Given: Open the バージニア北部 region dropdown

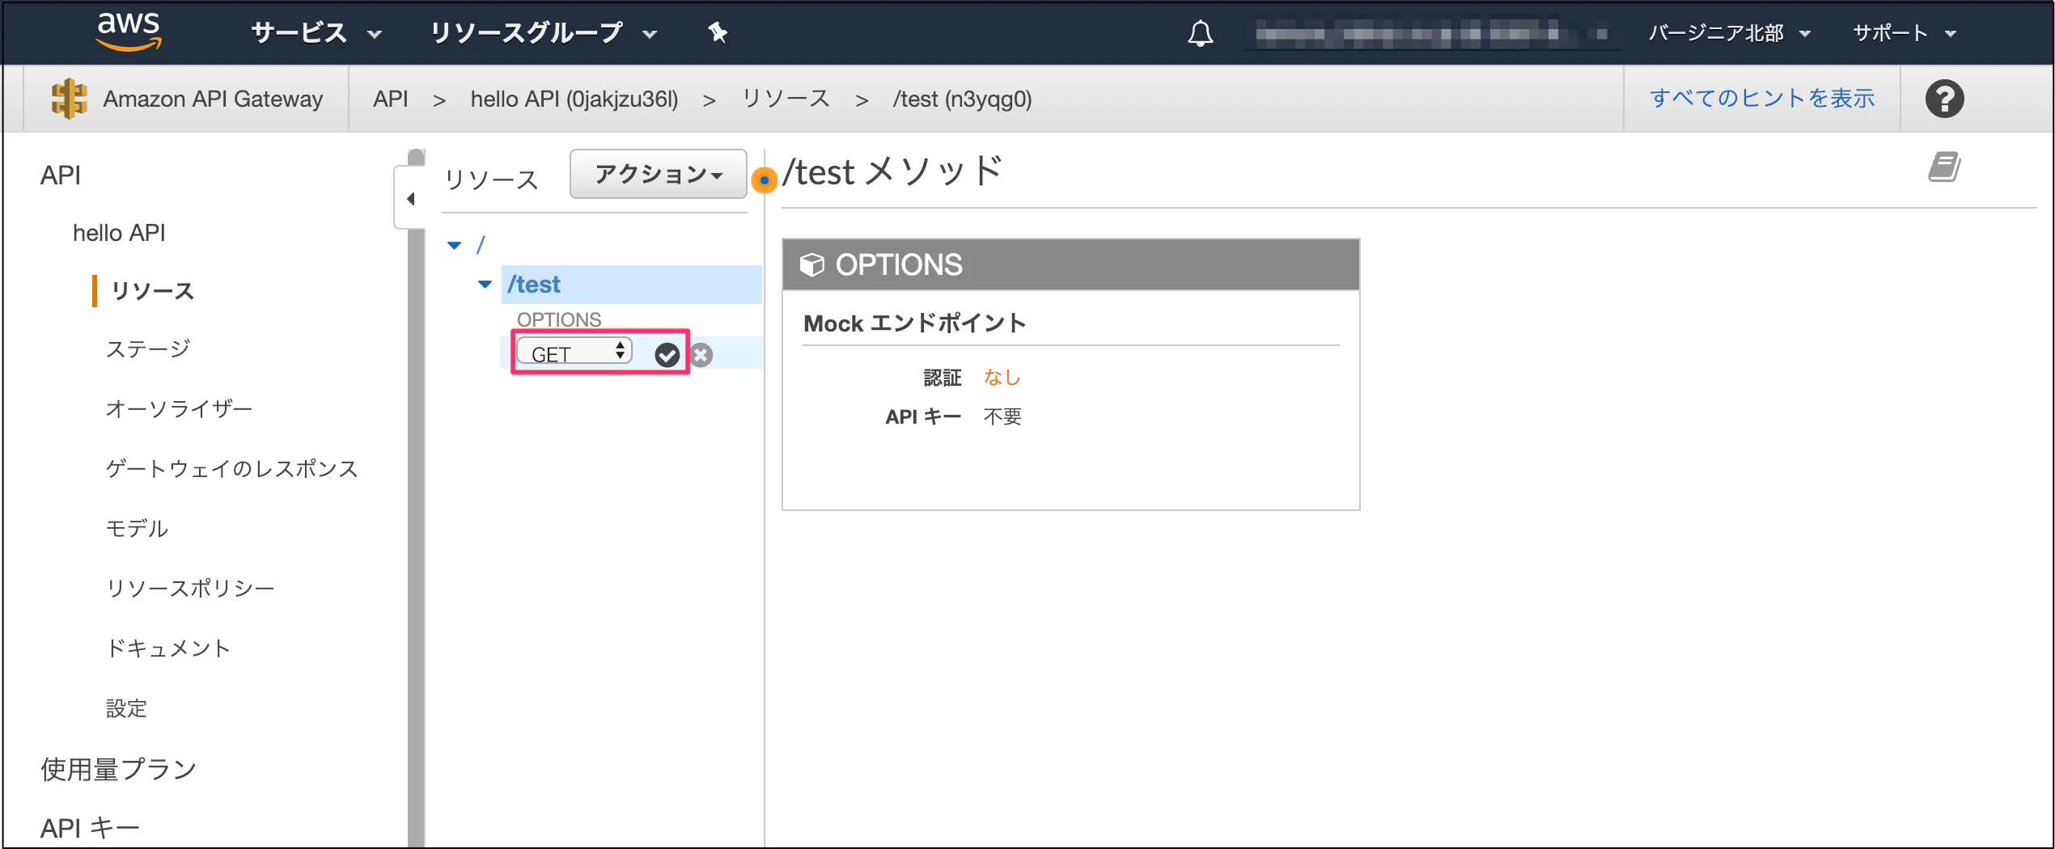Looking at the screenshot, I should (x=1730, y=33).
